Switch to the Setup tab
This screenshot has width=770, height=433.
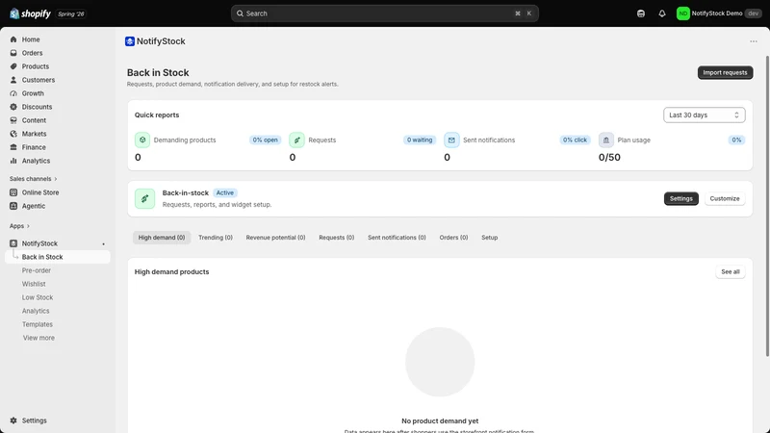click(x=490, y=238)
